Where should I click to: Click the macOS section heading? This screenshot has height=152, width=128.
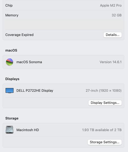coord(11,50)
